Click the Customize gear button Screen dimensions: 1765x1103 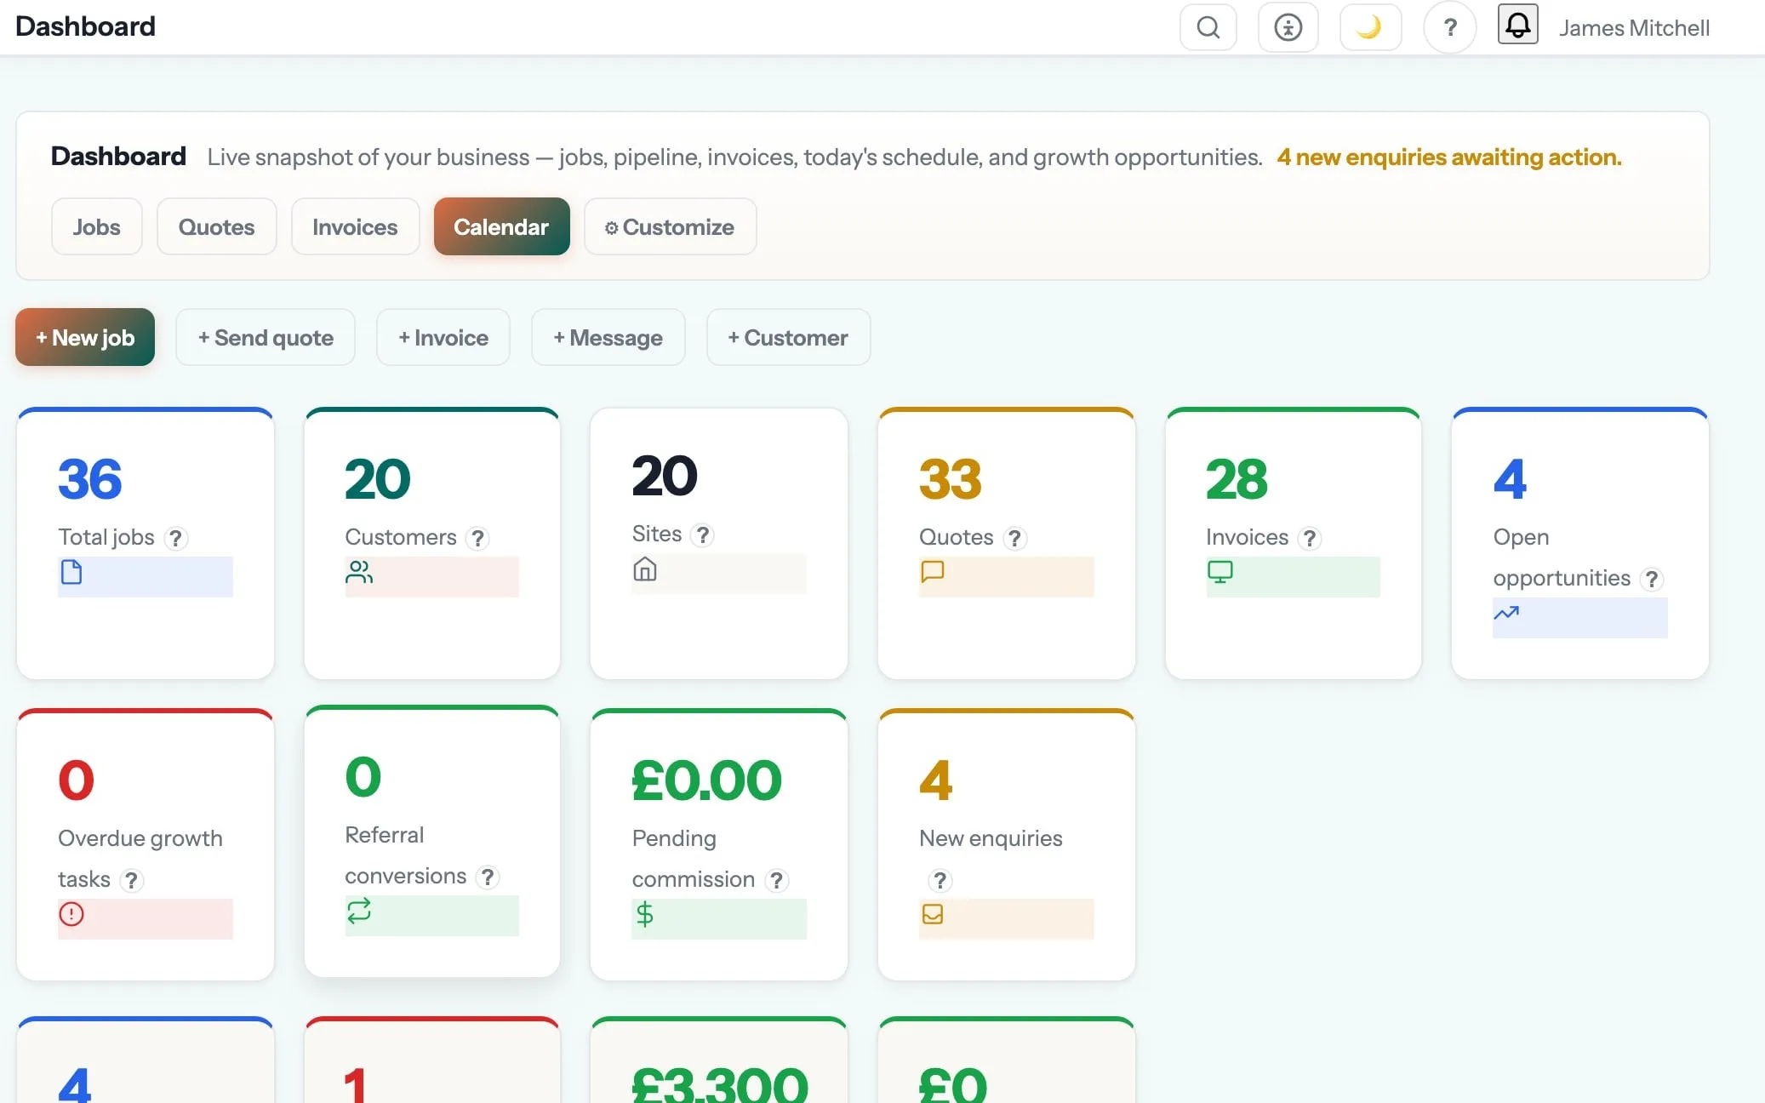(670, 226)
